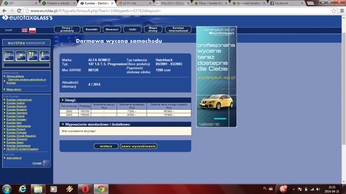This screenshot has width=346, height=194.
Task: Reload the page with refresh icon
Action: click(x=19, y=11)
